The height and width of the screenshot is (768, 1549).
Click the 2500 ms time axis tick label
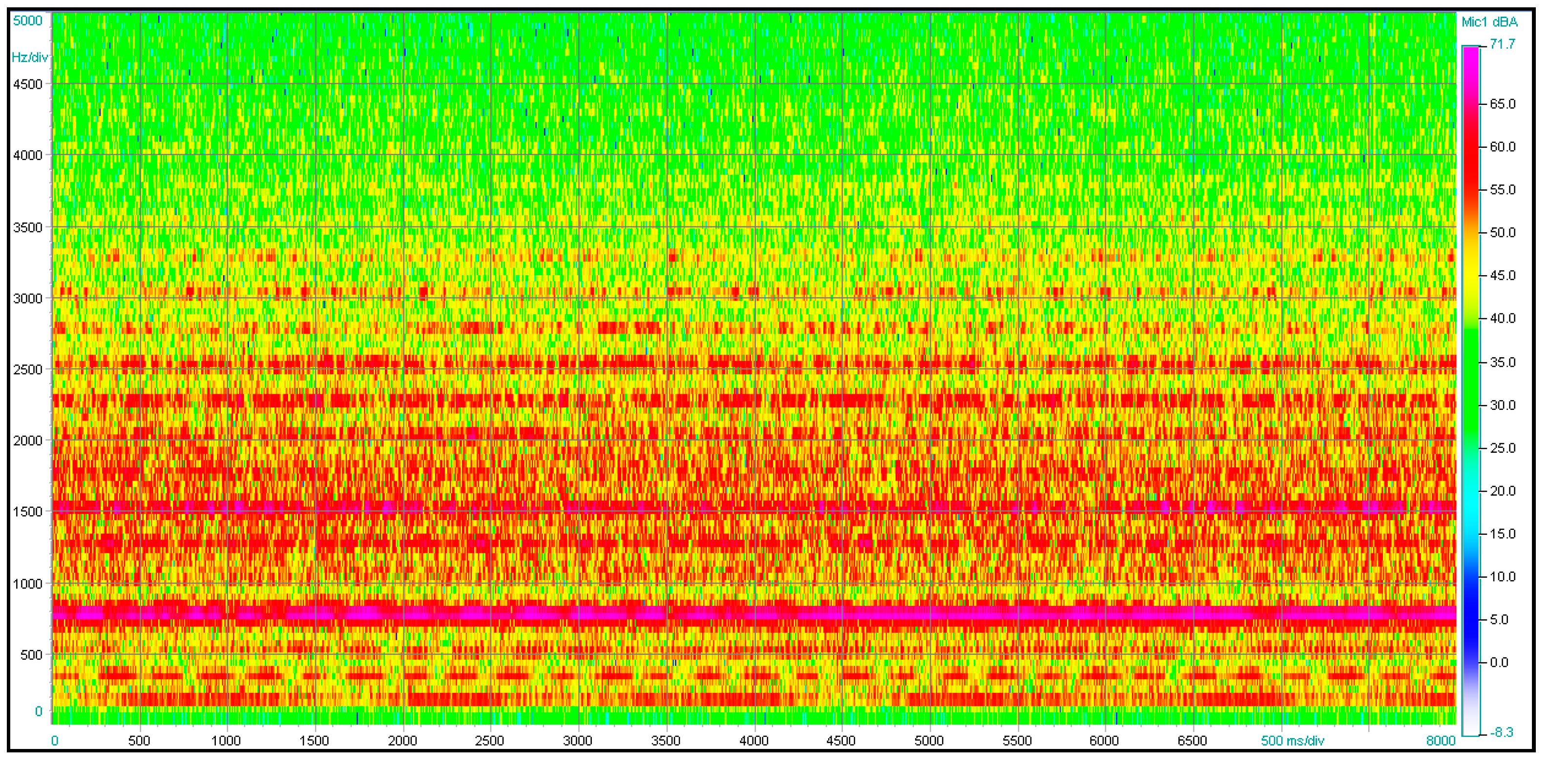point(489,740)
